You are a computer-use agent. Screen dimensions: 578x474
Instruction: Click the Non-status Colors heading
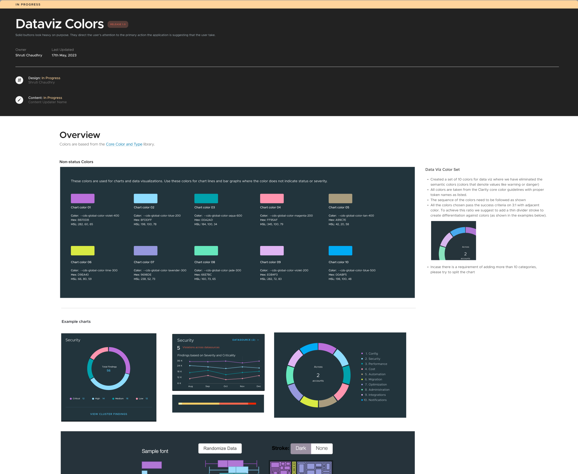(76, 162)
